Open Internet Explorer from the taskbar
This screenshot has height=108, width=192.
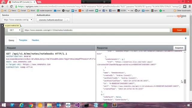coord(22,105)
